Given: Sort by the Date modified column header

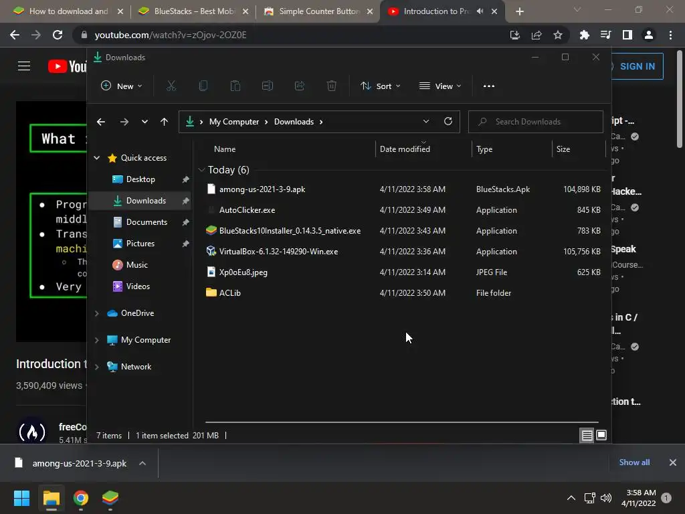Looking at the screenshot, I should tap(405, 149).
